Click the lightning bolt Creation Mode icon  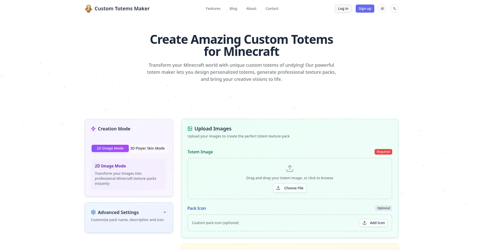click(93, 129)
